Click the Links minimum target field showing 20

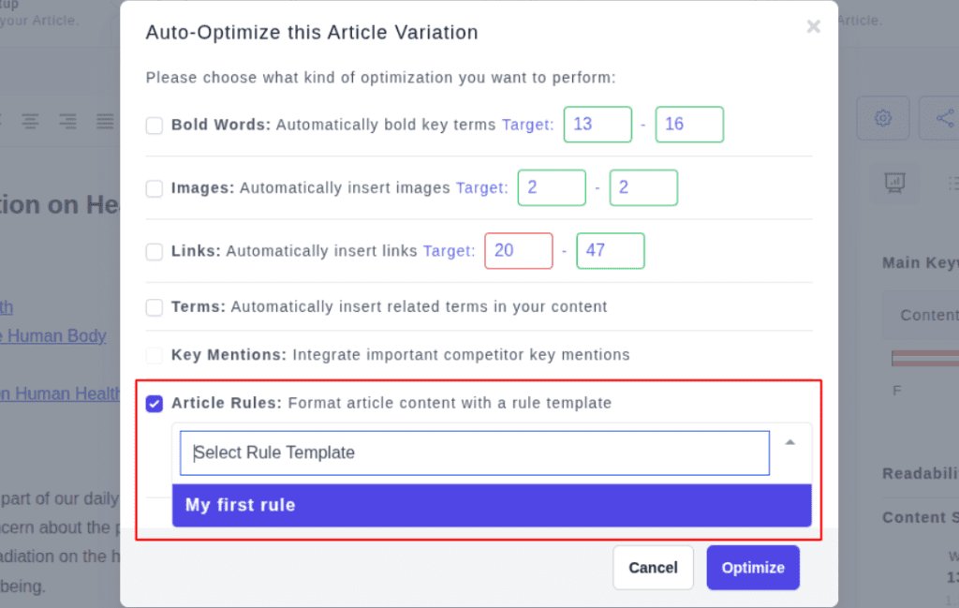[519, 251]
